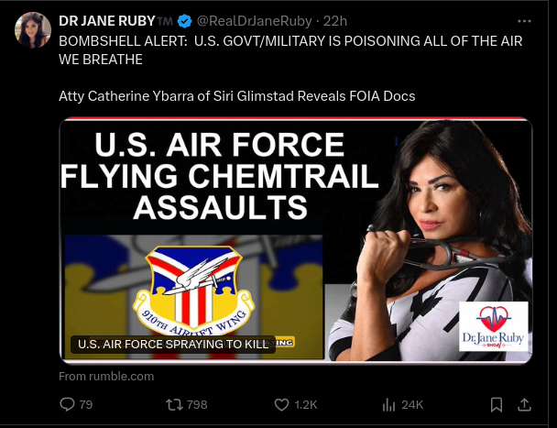
Task: Click the reply speech bubble icon
Action: (67, 404)
